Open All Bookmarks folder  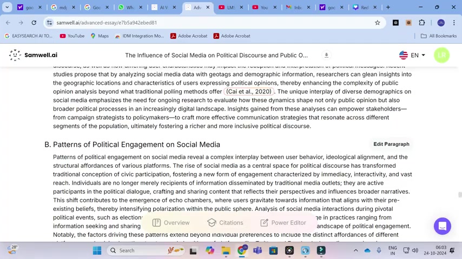[439, 36]
